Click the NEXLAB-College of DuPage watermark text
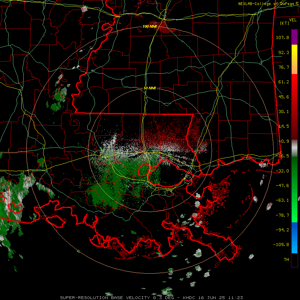This screenshot has width=300, height=300. (268, 4)
